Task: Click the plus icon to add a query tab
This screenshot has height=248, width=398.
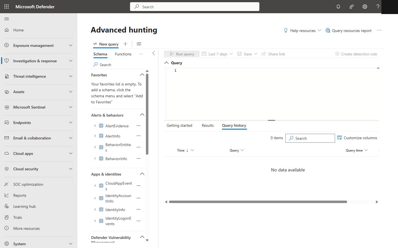Action: click(x=125, y=44)
